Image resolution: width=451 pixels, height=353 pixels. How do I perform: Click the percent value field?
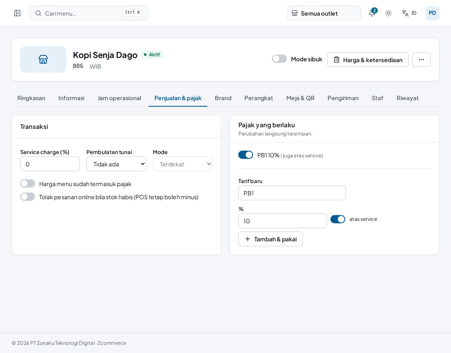(283, 221)
